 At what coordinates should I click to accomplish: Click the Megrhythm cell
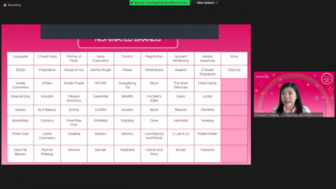pos(154,59)
